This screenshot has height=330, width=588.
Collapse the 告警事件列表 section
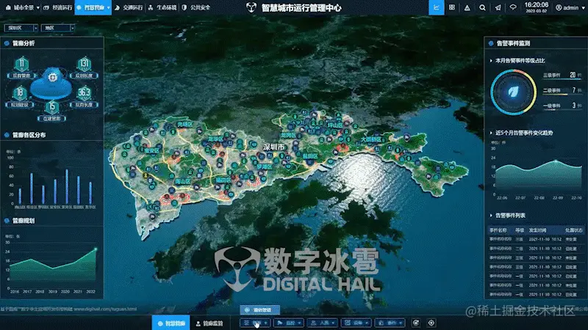pyautogui.click(x=491, y=216)
